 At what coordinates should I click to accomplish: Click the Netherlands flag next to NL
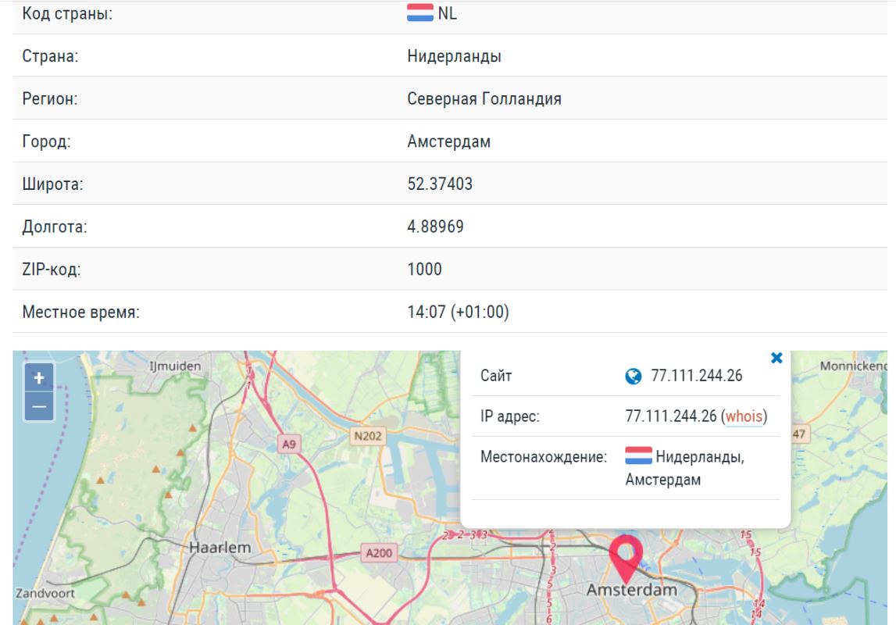[x=420, y=12]
